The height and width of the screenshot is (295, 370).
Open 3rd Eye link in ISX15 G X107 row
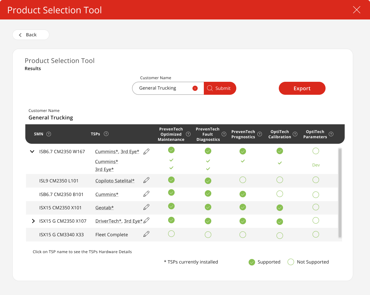133,221
